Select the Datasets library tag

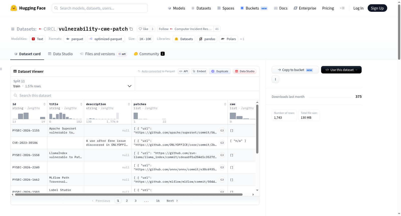[x=184, y=39]
